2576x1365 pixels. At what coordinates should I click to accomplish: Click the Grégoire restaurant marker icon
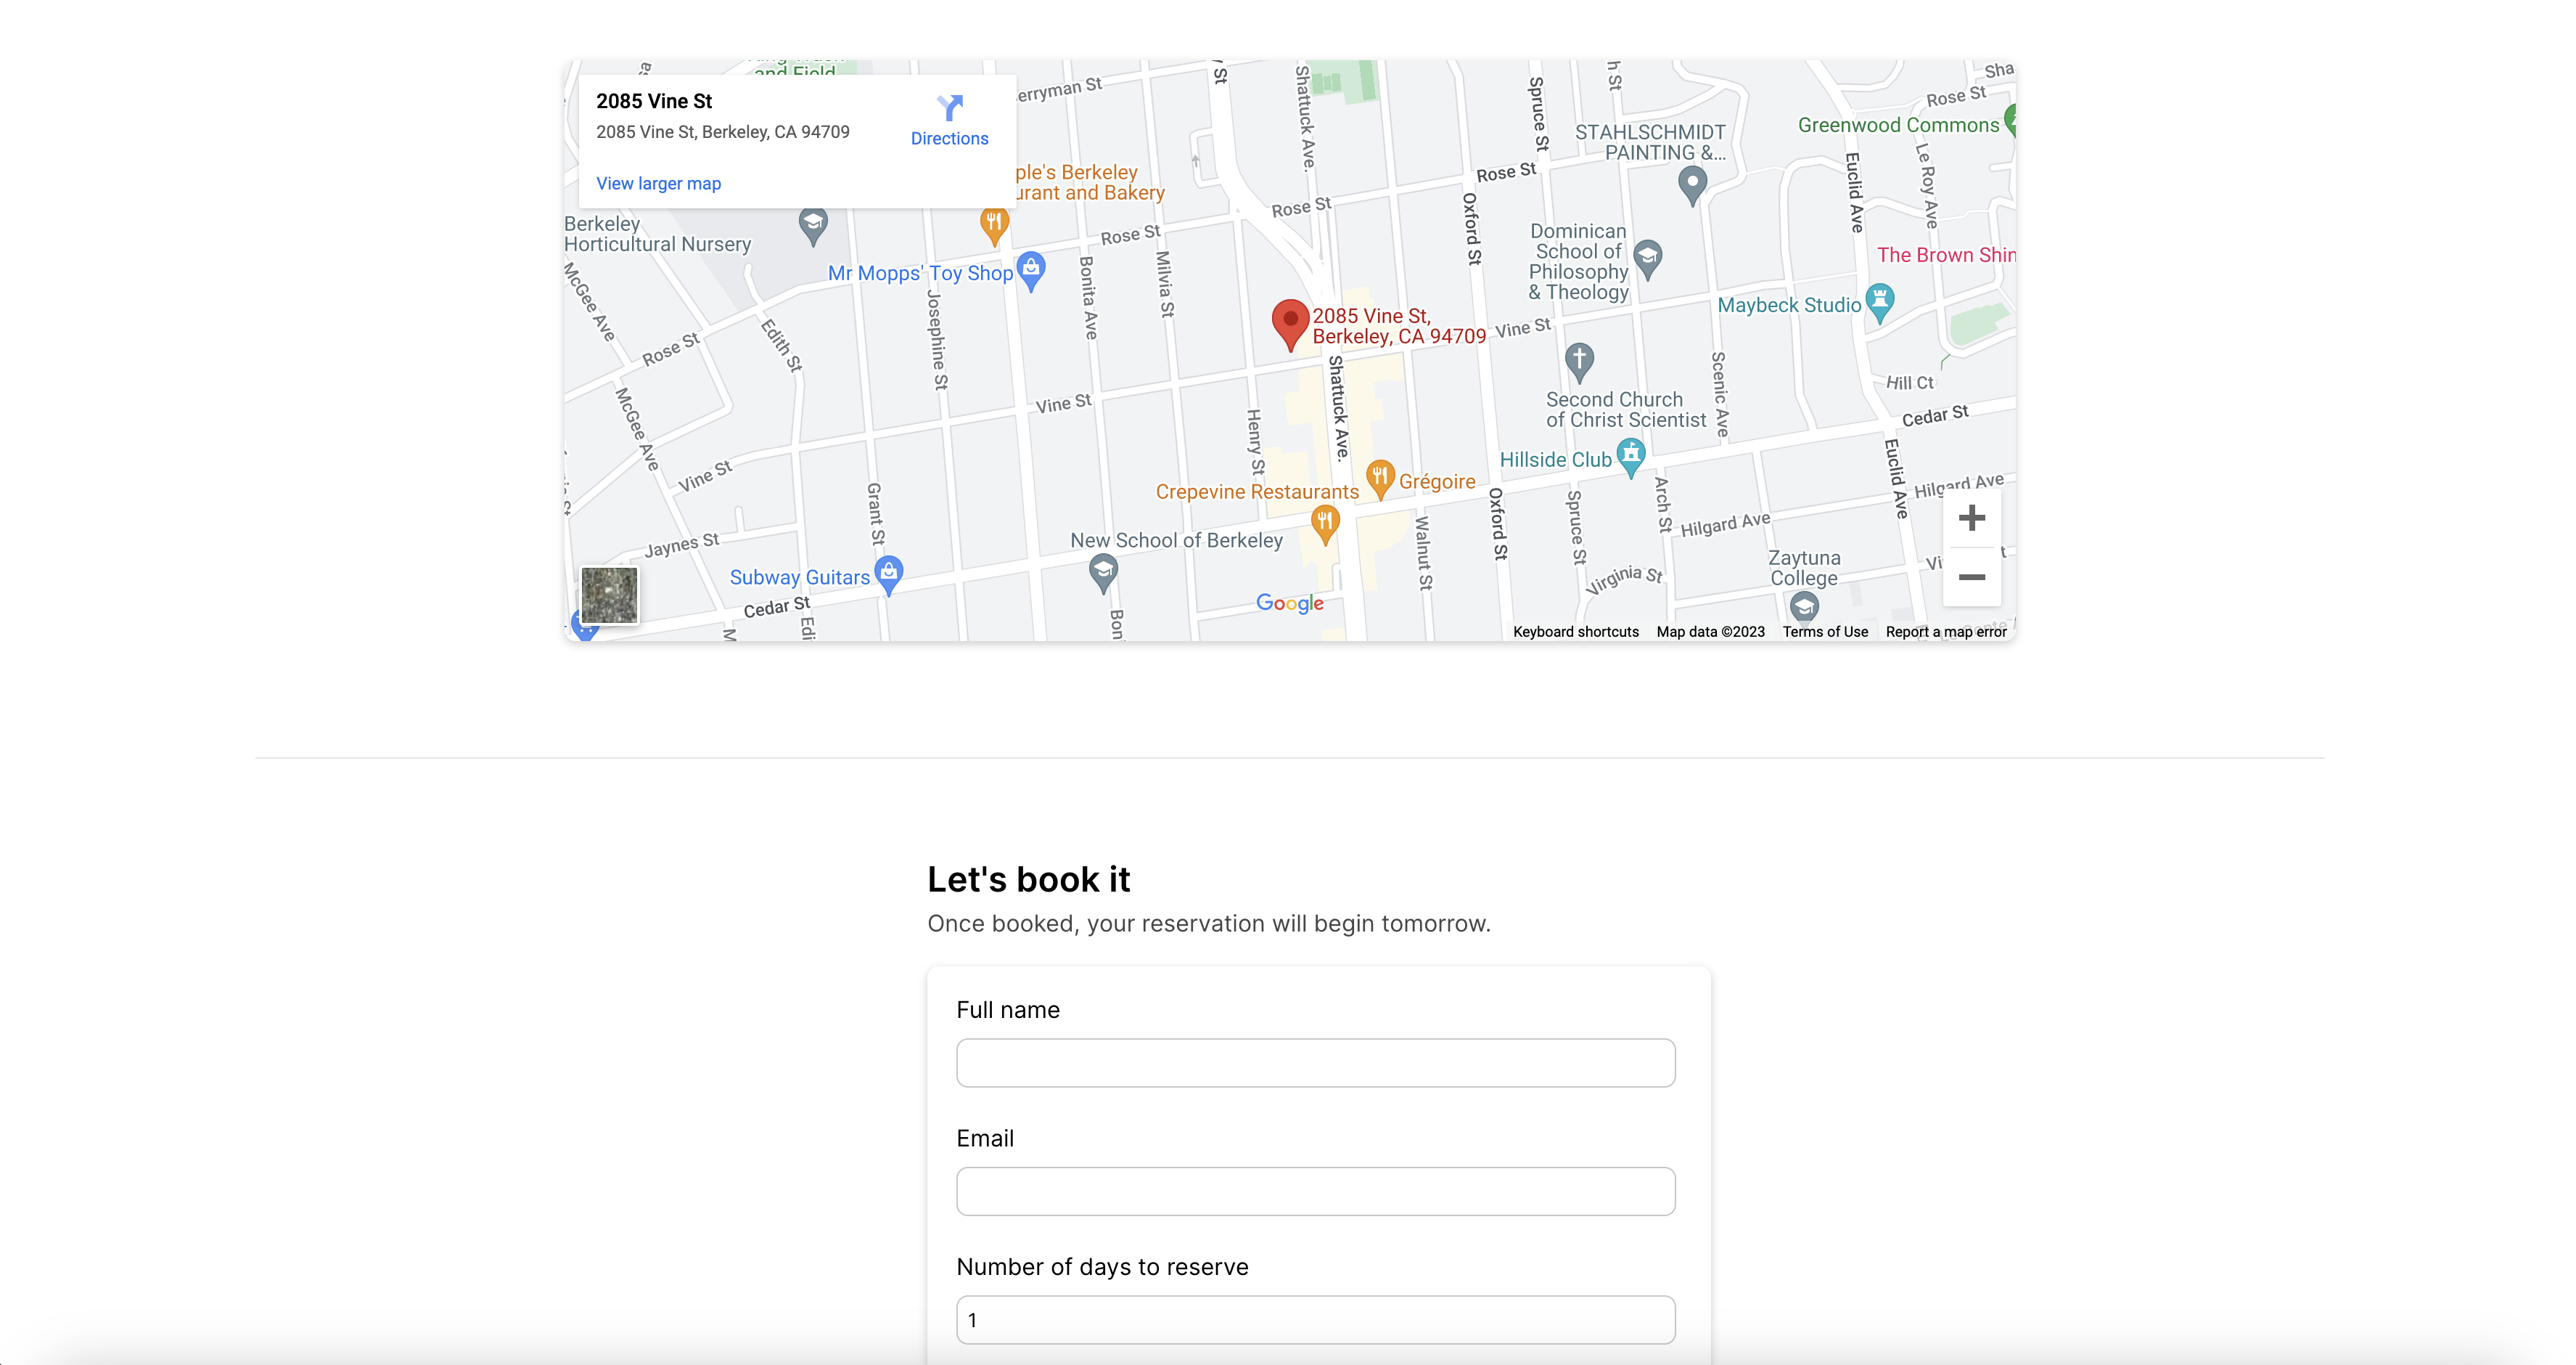tap(1380, 477)
